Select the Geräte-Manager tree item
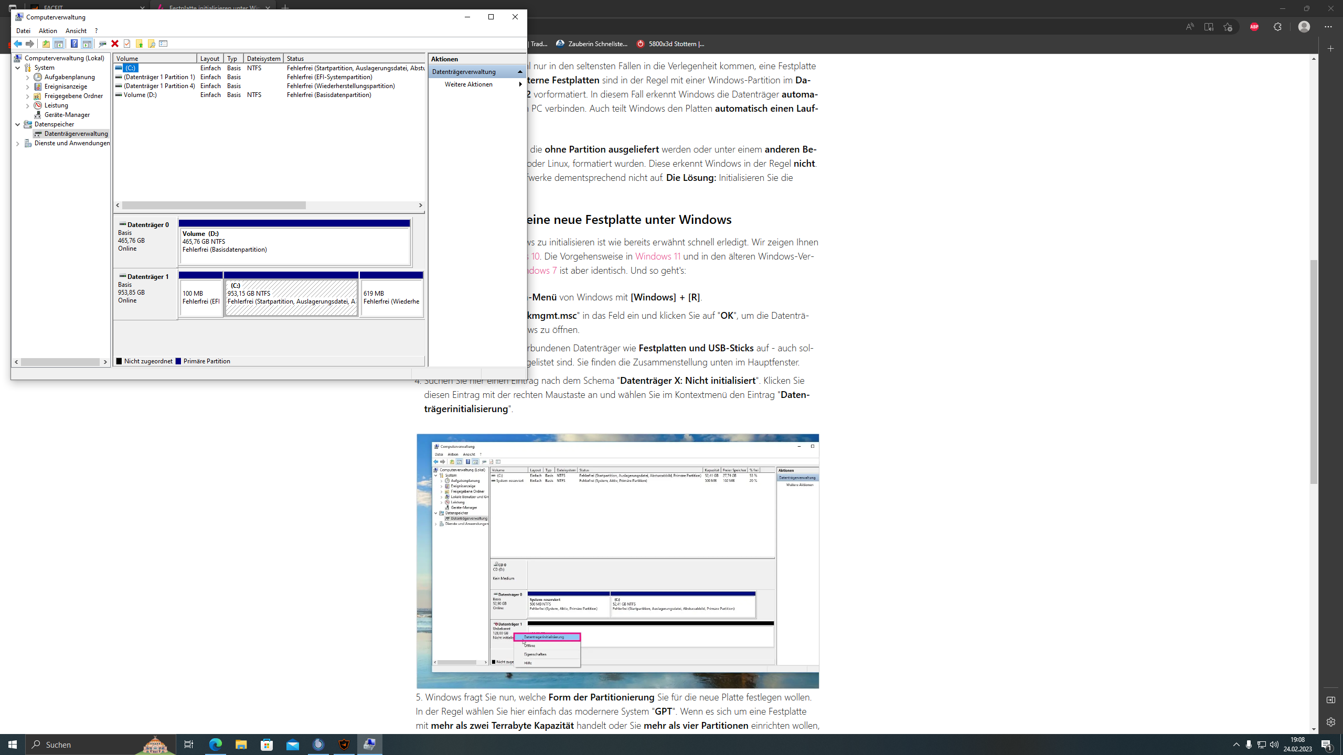The image size is (1343, 755). click(x=67, y=115)
